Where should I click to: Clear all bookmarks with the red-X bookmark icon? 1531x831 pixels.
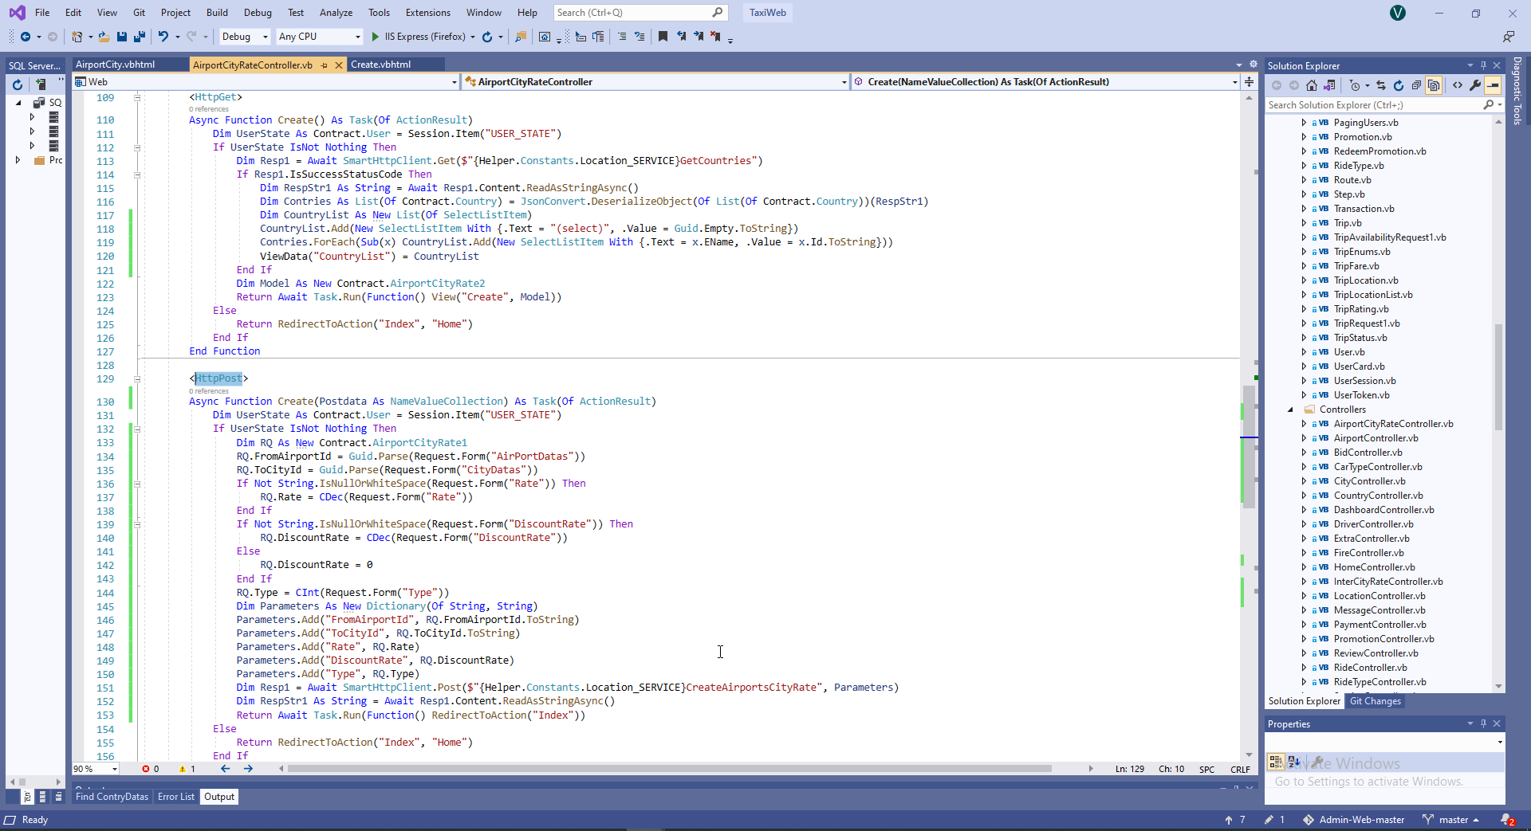point(716,37)
